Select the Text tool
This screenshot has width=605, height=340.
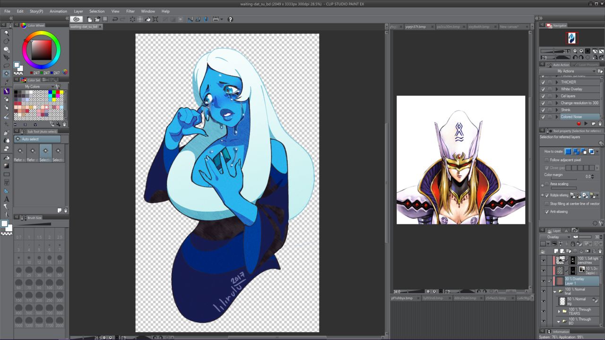click(7, 199)
